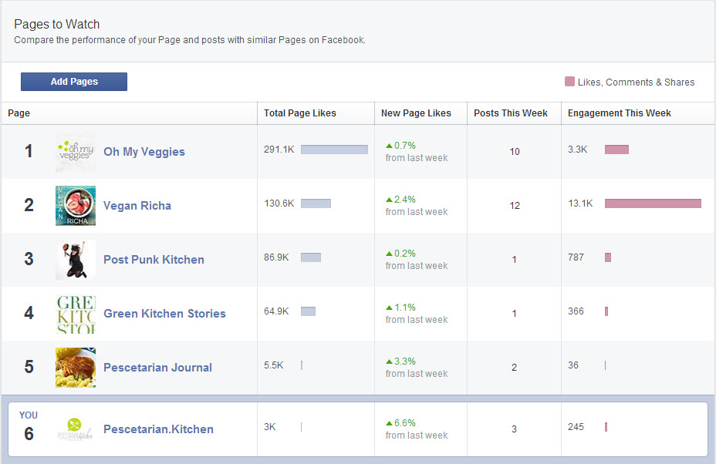Click Vegan Richa profile picture
The height and width of the screenshot is (464, 716).
click(76, 206)
